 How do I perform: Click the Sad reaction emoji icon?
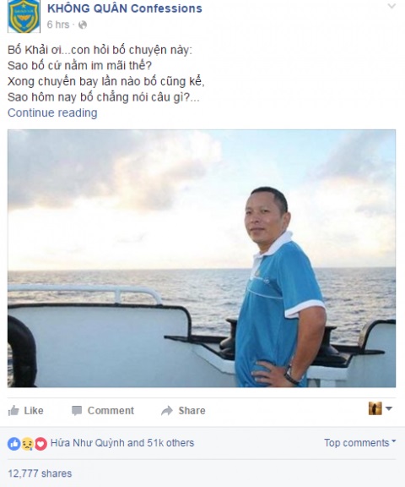[27, 444]
